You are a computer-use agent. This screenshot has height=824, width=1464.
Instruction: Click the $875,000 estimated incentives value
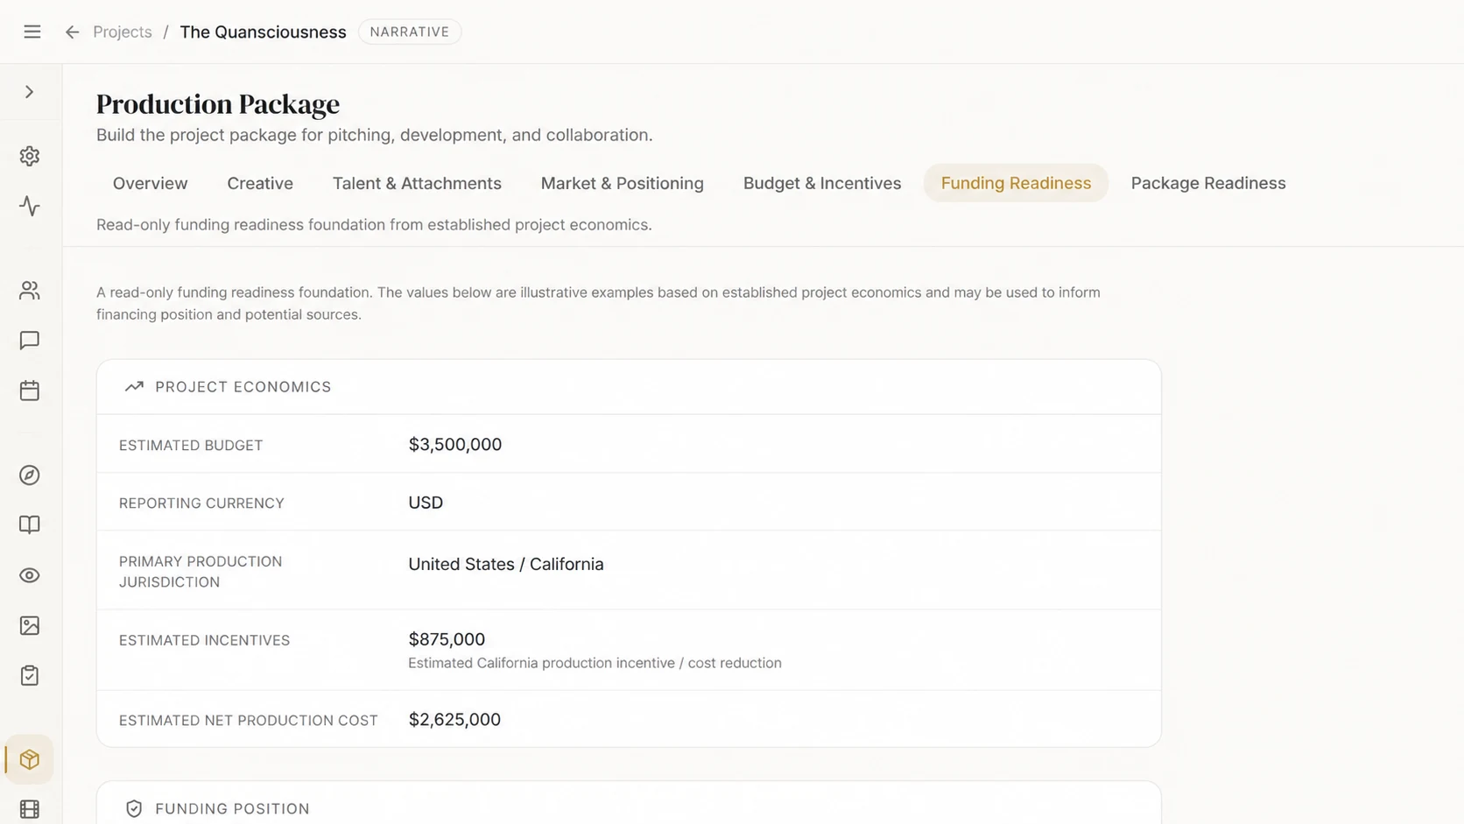tap(447, 639)
